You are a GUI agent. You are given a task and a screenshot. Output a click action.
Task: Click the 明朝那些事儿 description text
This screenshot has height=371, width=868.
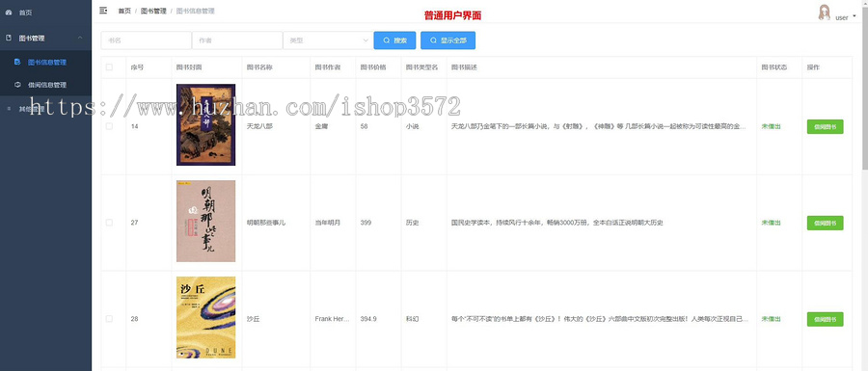point(557,223)
